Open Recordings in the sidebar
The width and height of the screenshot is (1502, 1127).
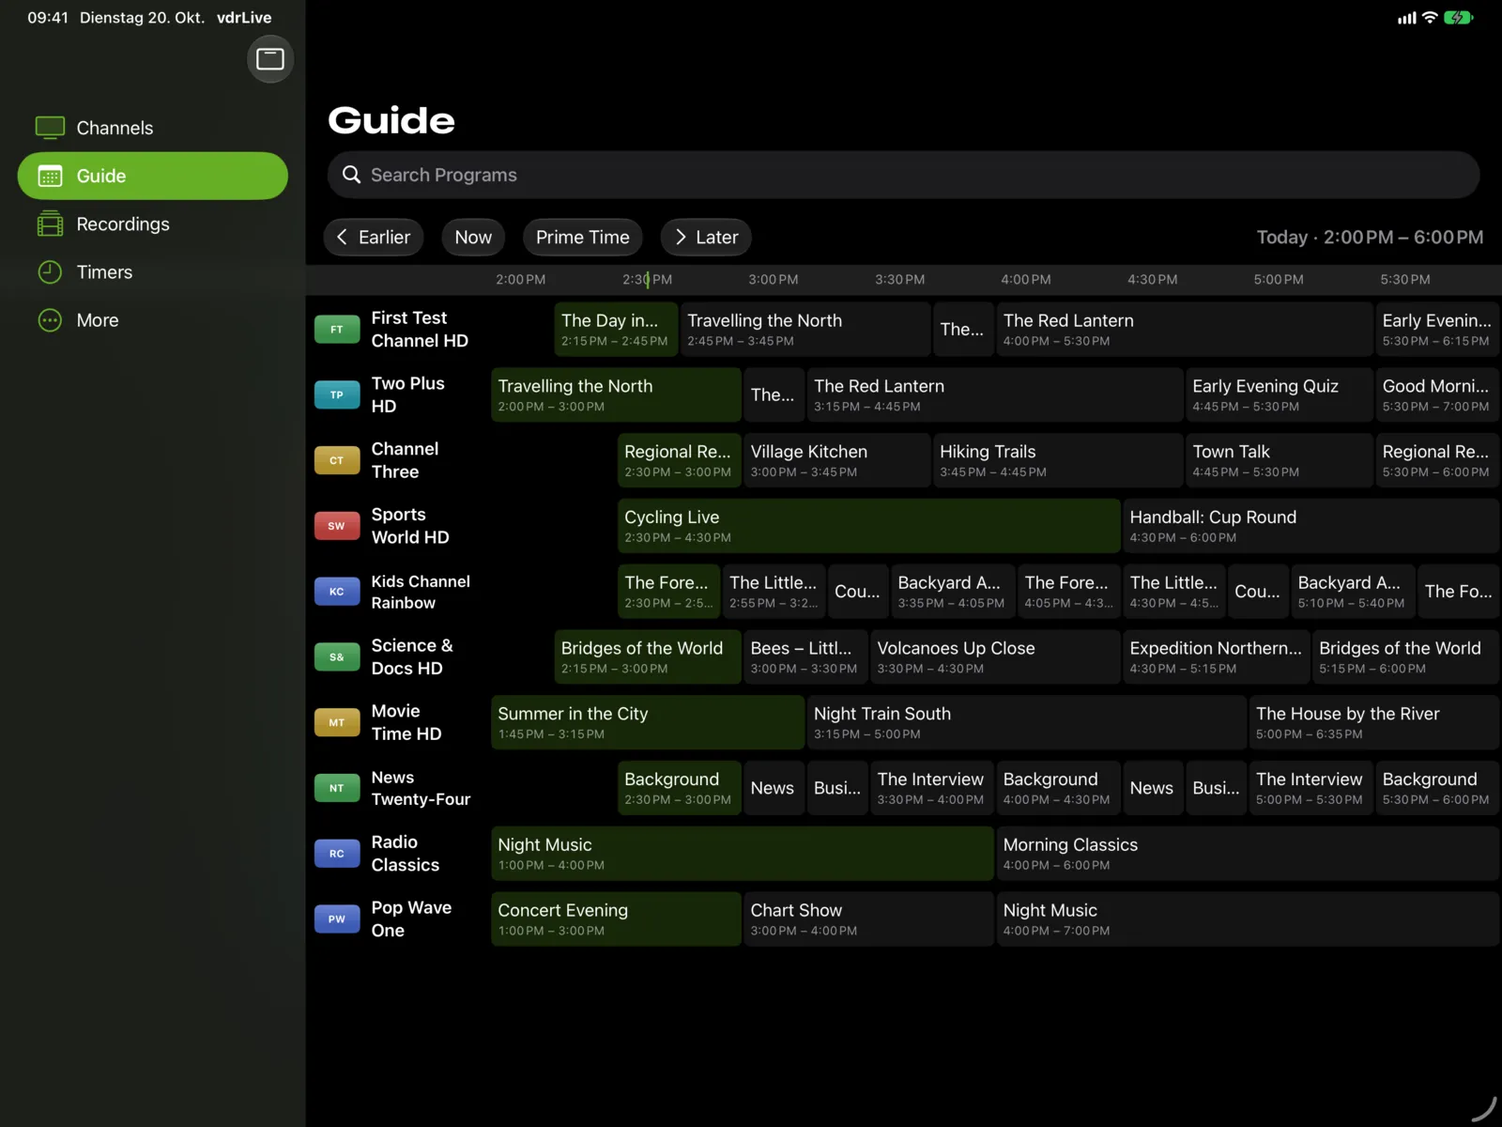[x=152, y=224]
